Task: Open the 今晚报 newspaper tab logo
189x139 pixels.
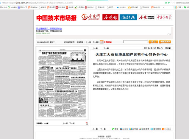Action: [x=110, y=17]
